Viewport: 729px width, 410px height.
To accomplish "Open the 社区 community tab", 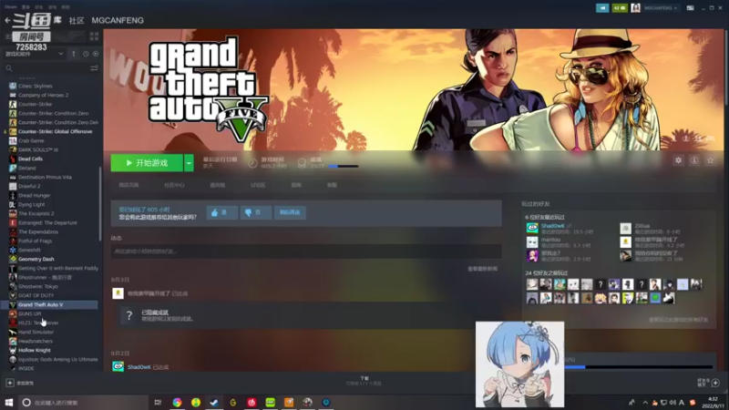I will coord(77,20).
